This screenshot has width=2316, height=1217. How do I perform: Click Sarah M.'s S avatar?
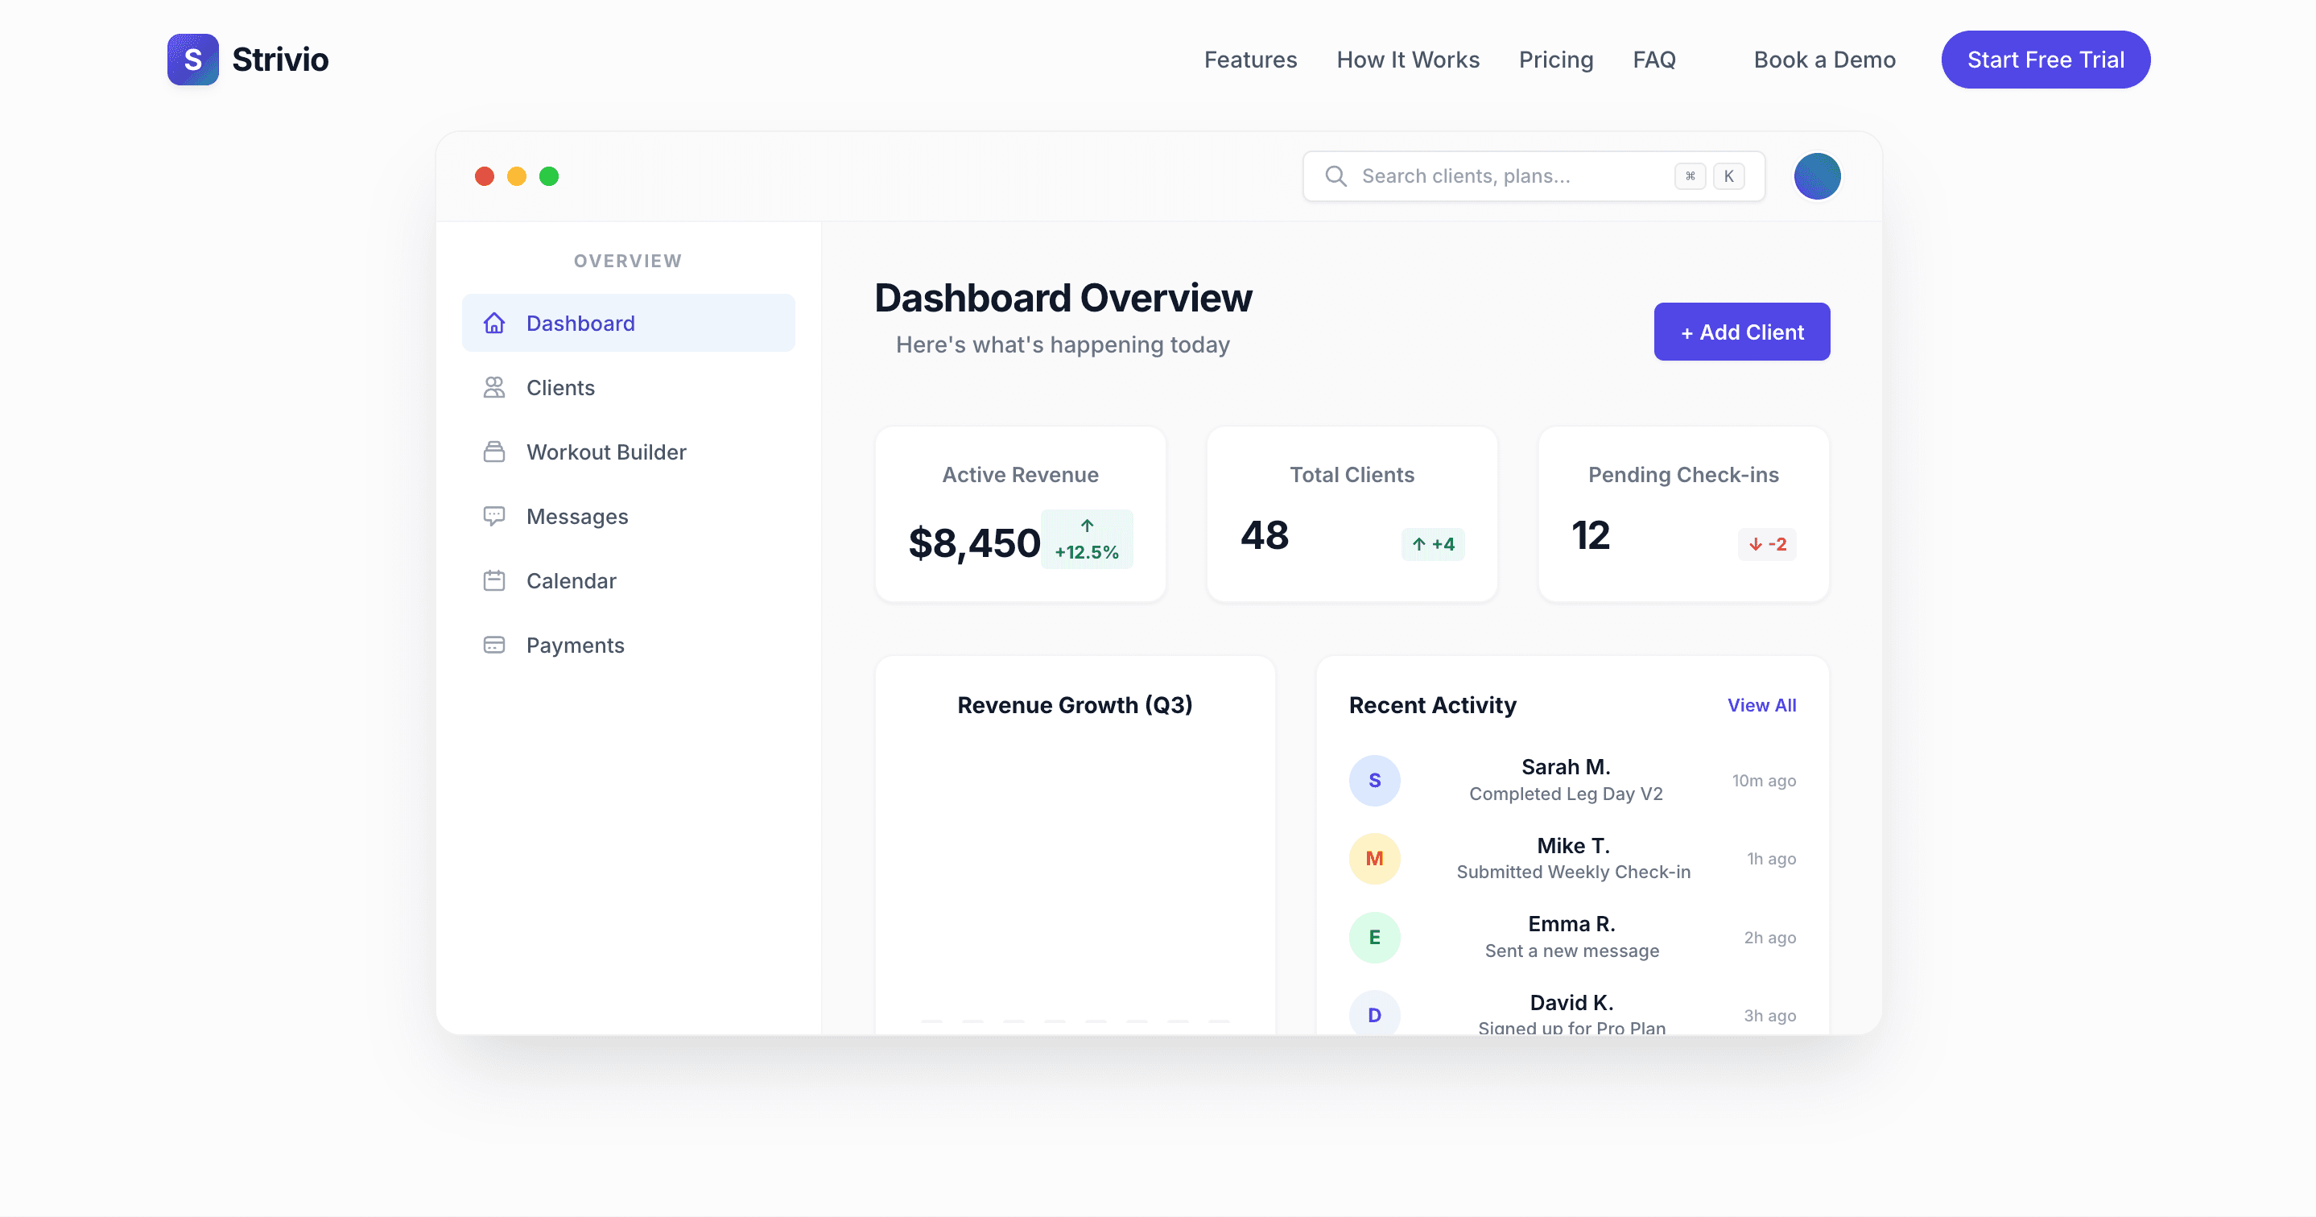pyautogui.click(x=1374, y=780)
